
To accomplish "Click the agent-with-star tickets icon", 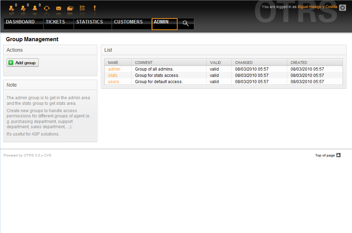I will pyautogui.click(x=12, y=8).
